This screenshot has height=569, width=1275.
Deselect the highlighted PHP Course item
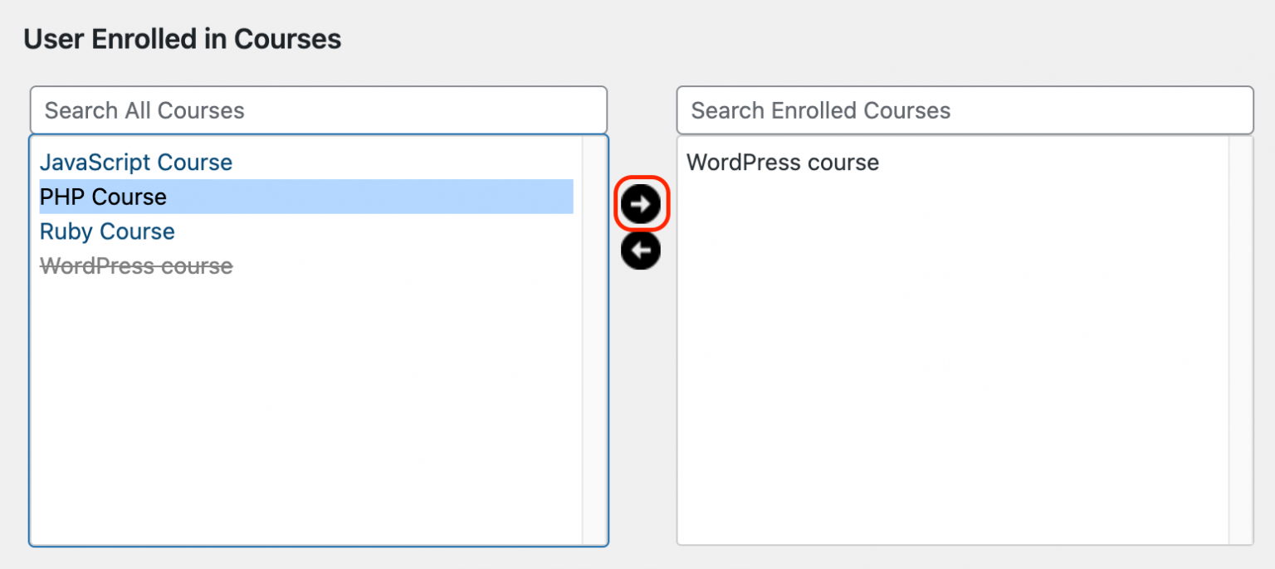(x=102, y=197)
